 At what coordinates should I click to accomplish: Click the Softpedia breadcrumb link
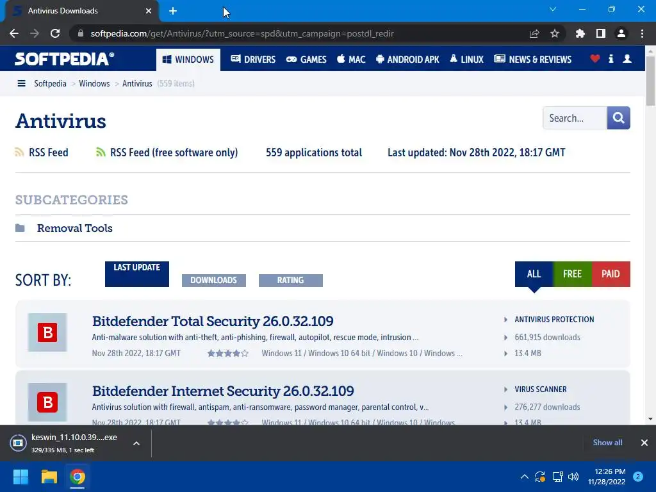coord(50,84)
